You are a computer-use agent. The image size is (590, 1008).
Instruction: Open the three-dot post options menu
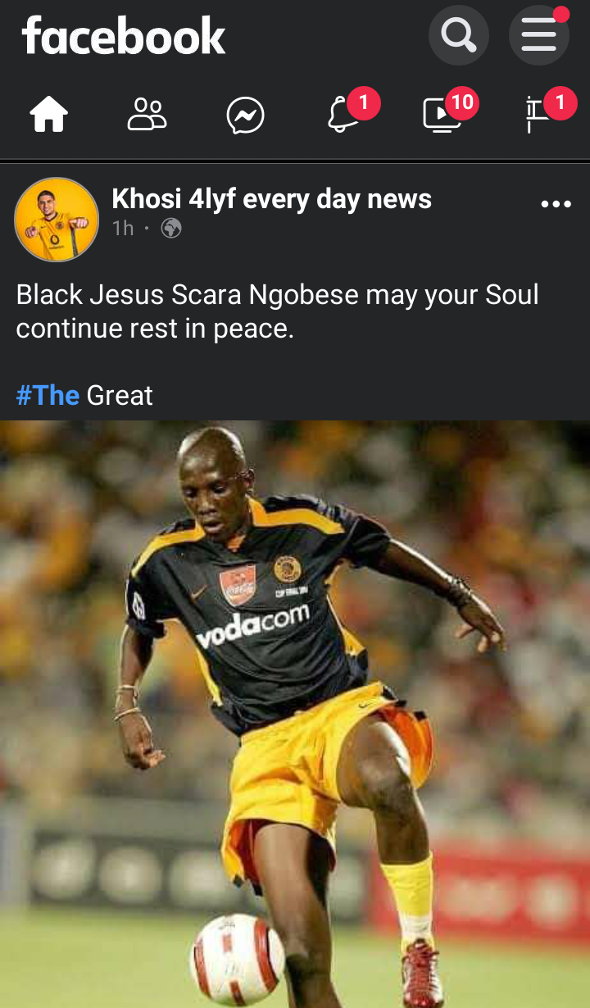556,204
